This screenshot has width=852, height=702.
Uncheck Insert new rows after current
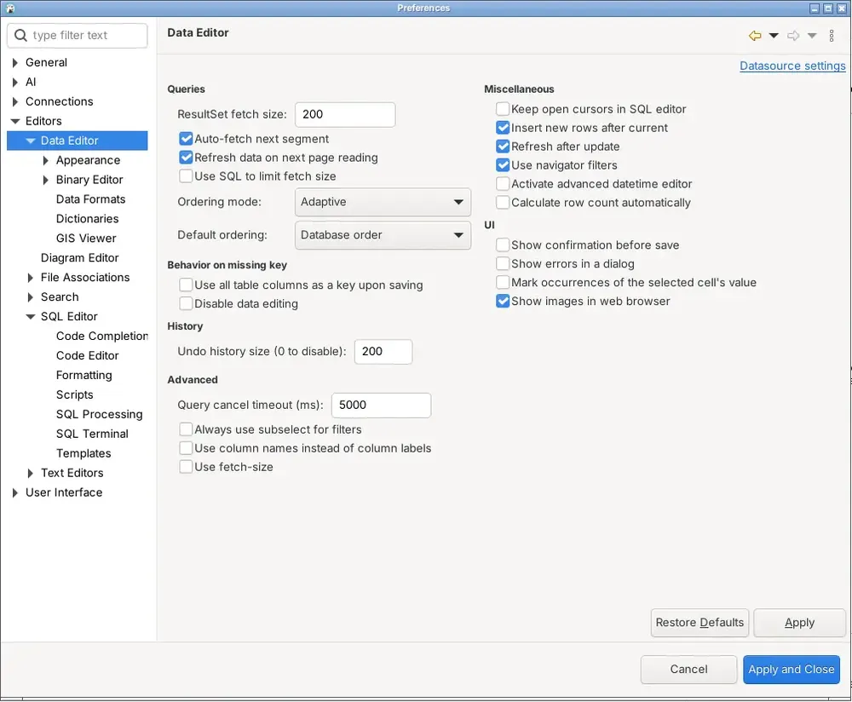[503, 129]
